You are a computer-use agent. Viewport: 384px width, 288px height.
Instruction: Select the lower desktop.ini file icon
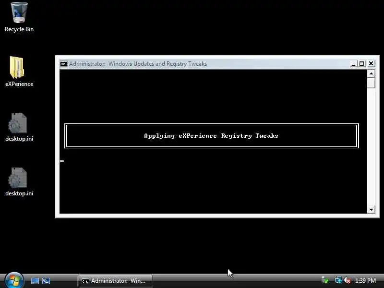coord(19,182)
